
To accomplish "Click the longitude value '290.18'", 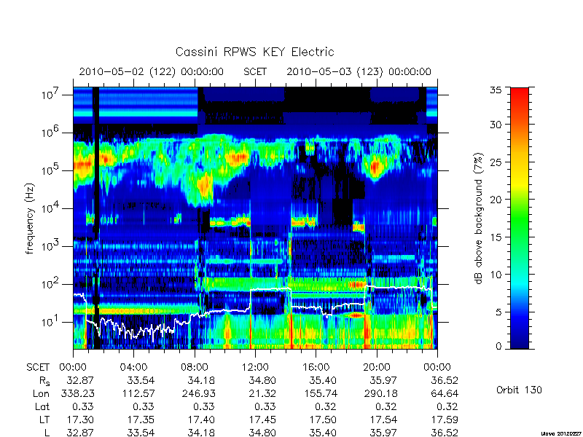I will pos(380,393).
